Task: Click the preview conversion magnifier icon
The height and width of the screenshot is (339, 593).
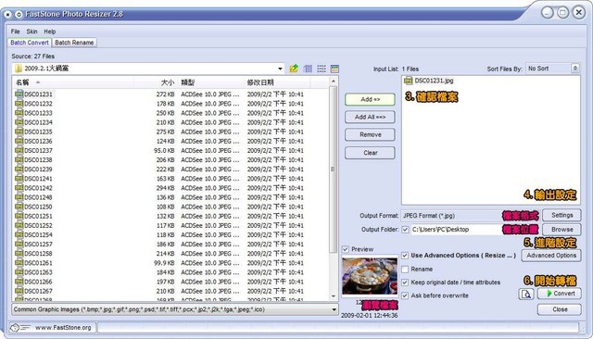Action: click(525, 294)
